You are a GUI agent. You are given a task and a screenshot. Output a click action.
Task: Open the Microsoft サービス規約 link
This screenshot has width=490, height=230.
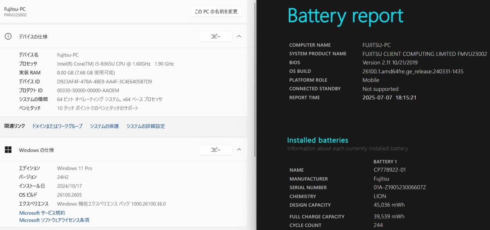click(x=42, y=213)
